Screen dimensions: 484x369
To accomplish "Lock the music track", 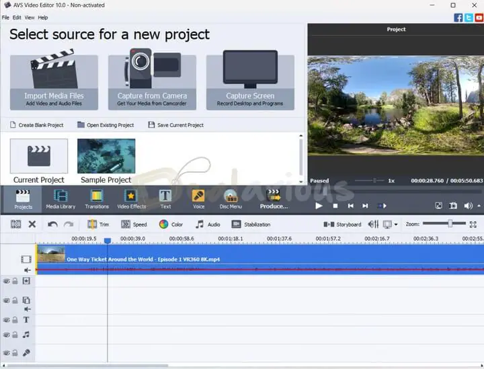I will click(15, 335).
